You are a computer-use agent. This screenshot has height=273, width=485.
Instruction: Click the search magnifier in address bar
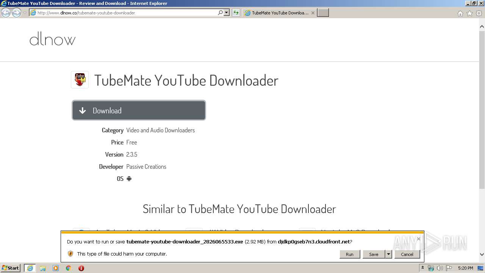click(221, 13)
